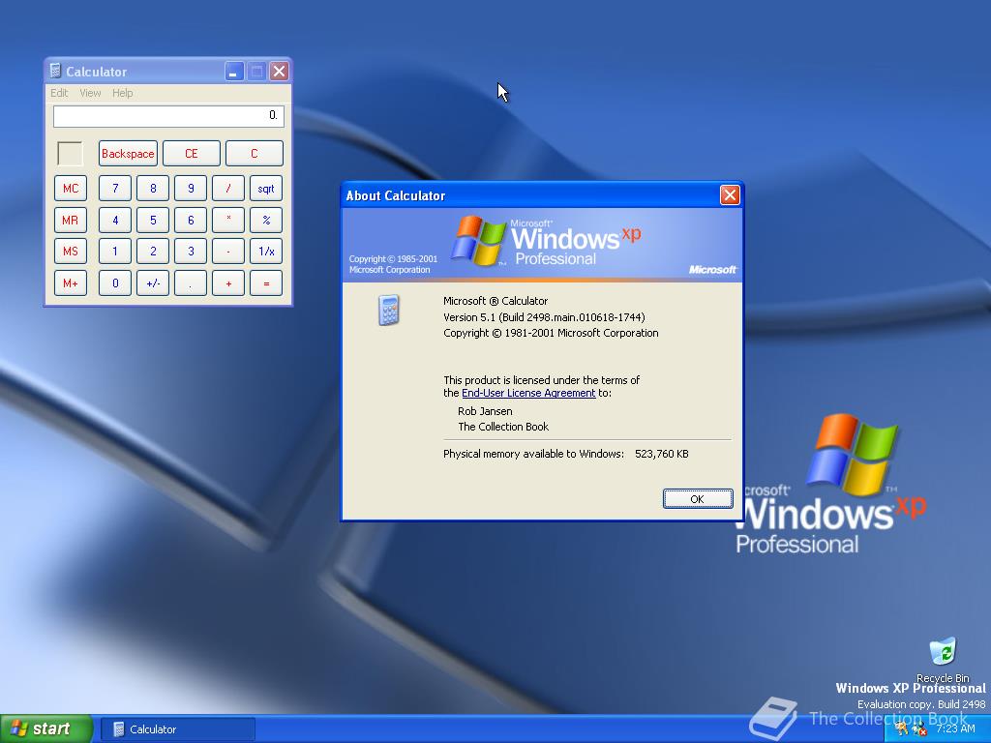Click the decimal point button

click(x=191, y=283)
